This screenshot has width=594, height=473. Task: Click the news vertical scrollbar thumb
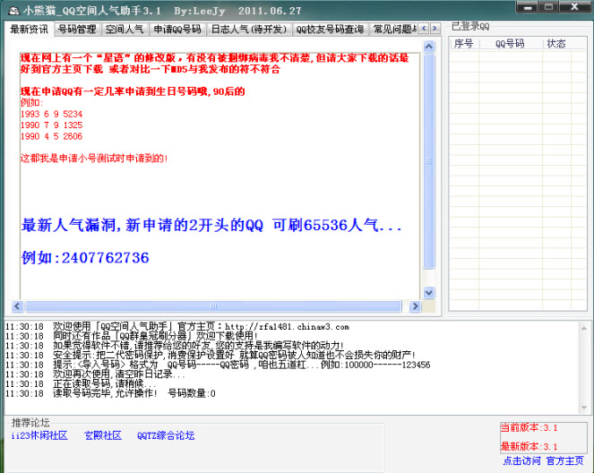pyautogui.click(x=429, y=162)
